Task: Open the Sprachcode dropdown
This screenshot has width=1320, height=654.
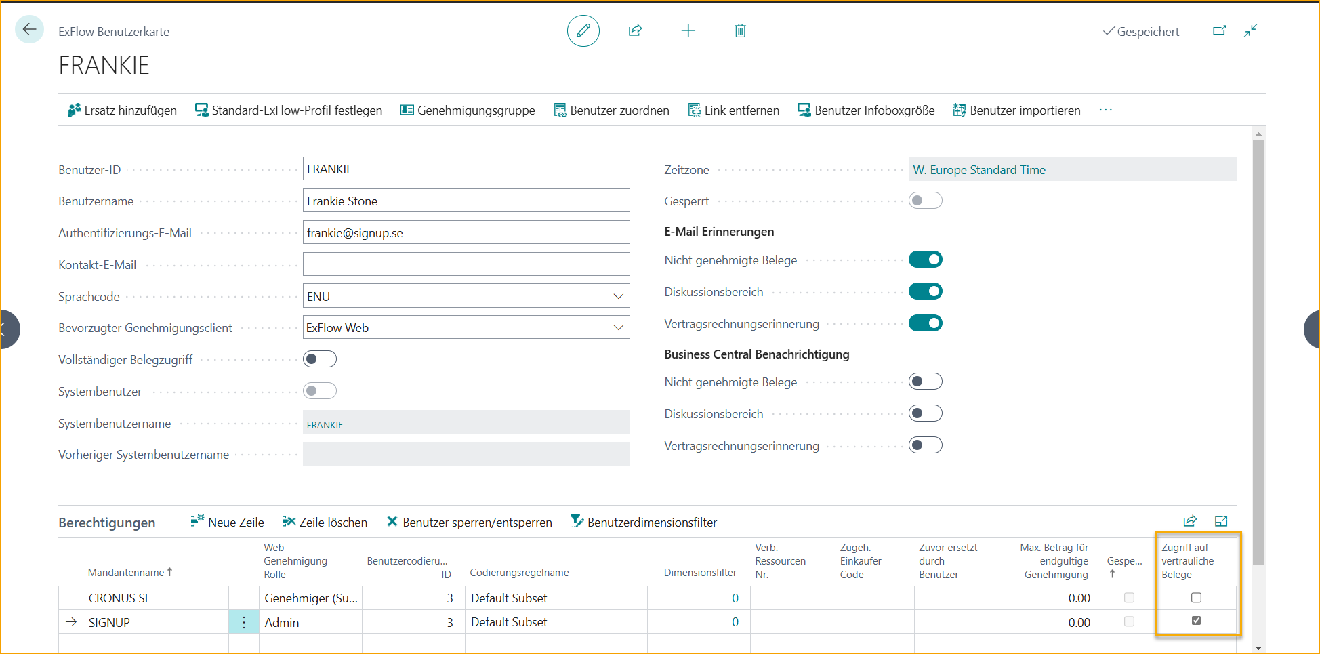Action: click(618, 296)
